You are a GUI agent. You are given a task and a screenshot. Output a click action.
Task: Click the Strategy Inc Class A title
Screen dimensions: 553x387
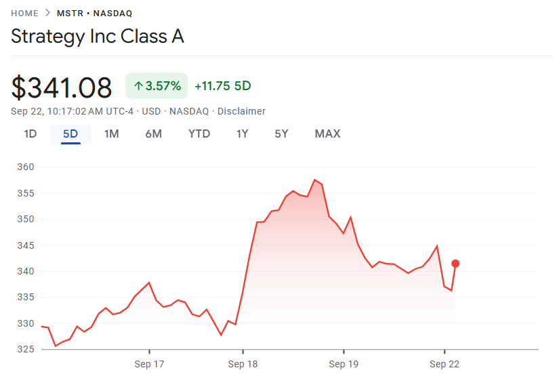(x=98, y=37)
